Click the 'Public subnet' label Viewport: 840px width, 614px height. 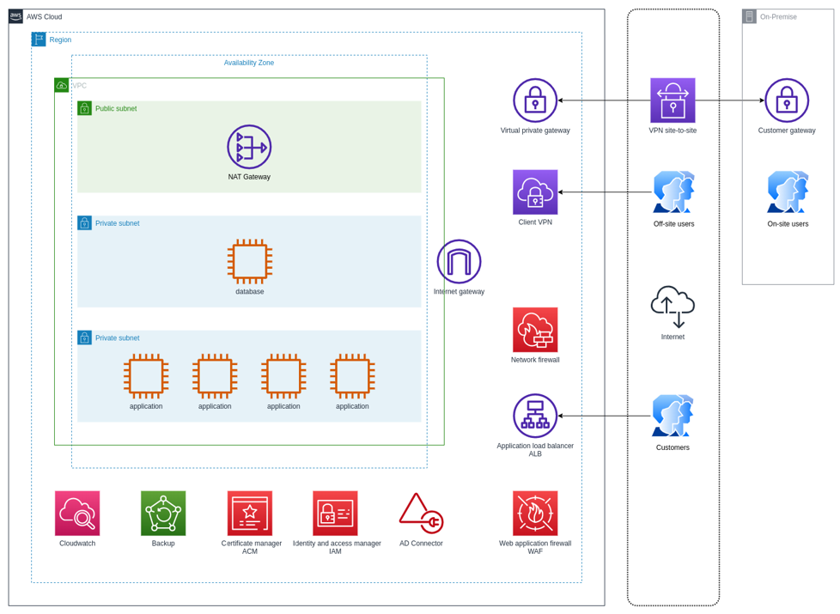click(116, 108)
